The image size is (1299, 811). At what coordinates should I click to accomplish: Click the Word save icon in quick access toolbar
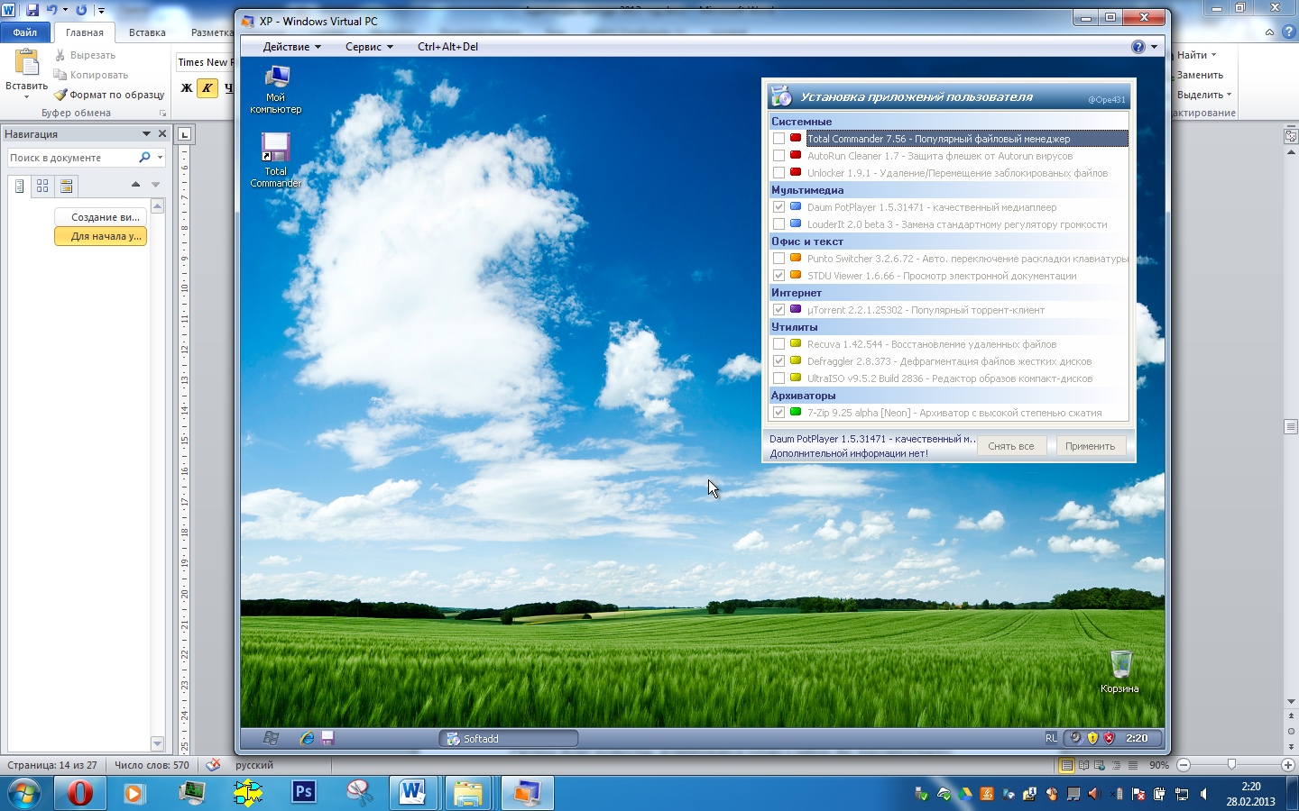(32, 10)
